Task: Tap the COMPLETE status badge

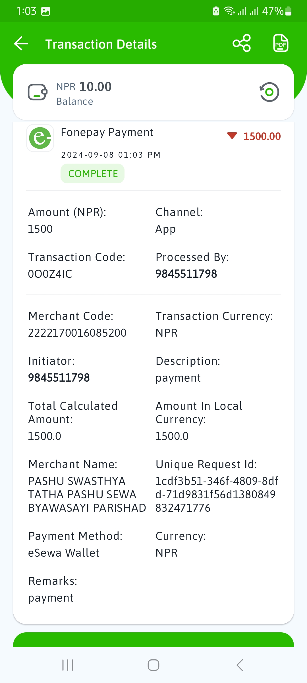Action: coord(92,173)
